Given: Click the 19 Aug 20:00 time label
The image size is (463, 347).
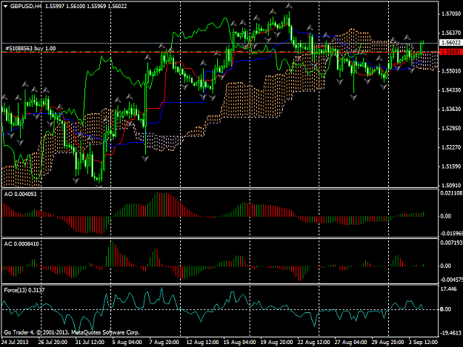Looking at the screenshot, I should pos(276,342).
